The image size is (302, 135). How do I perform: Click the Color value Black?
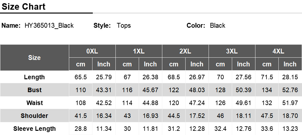pos(218,25)
